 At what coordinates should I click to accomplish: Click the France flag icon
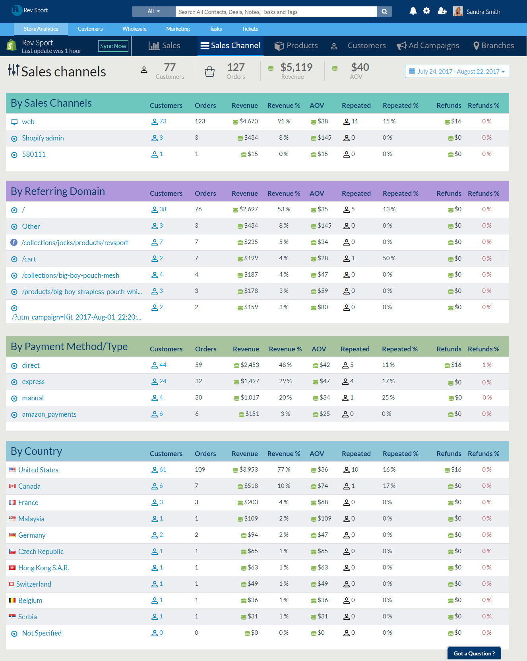pyautogui.click(x=12, y=503)
